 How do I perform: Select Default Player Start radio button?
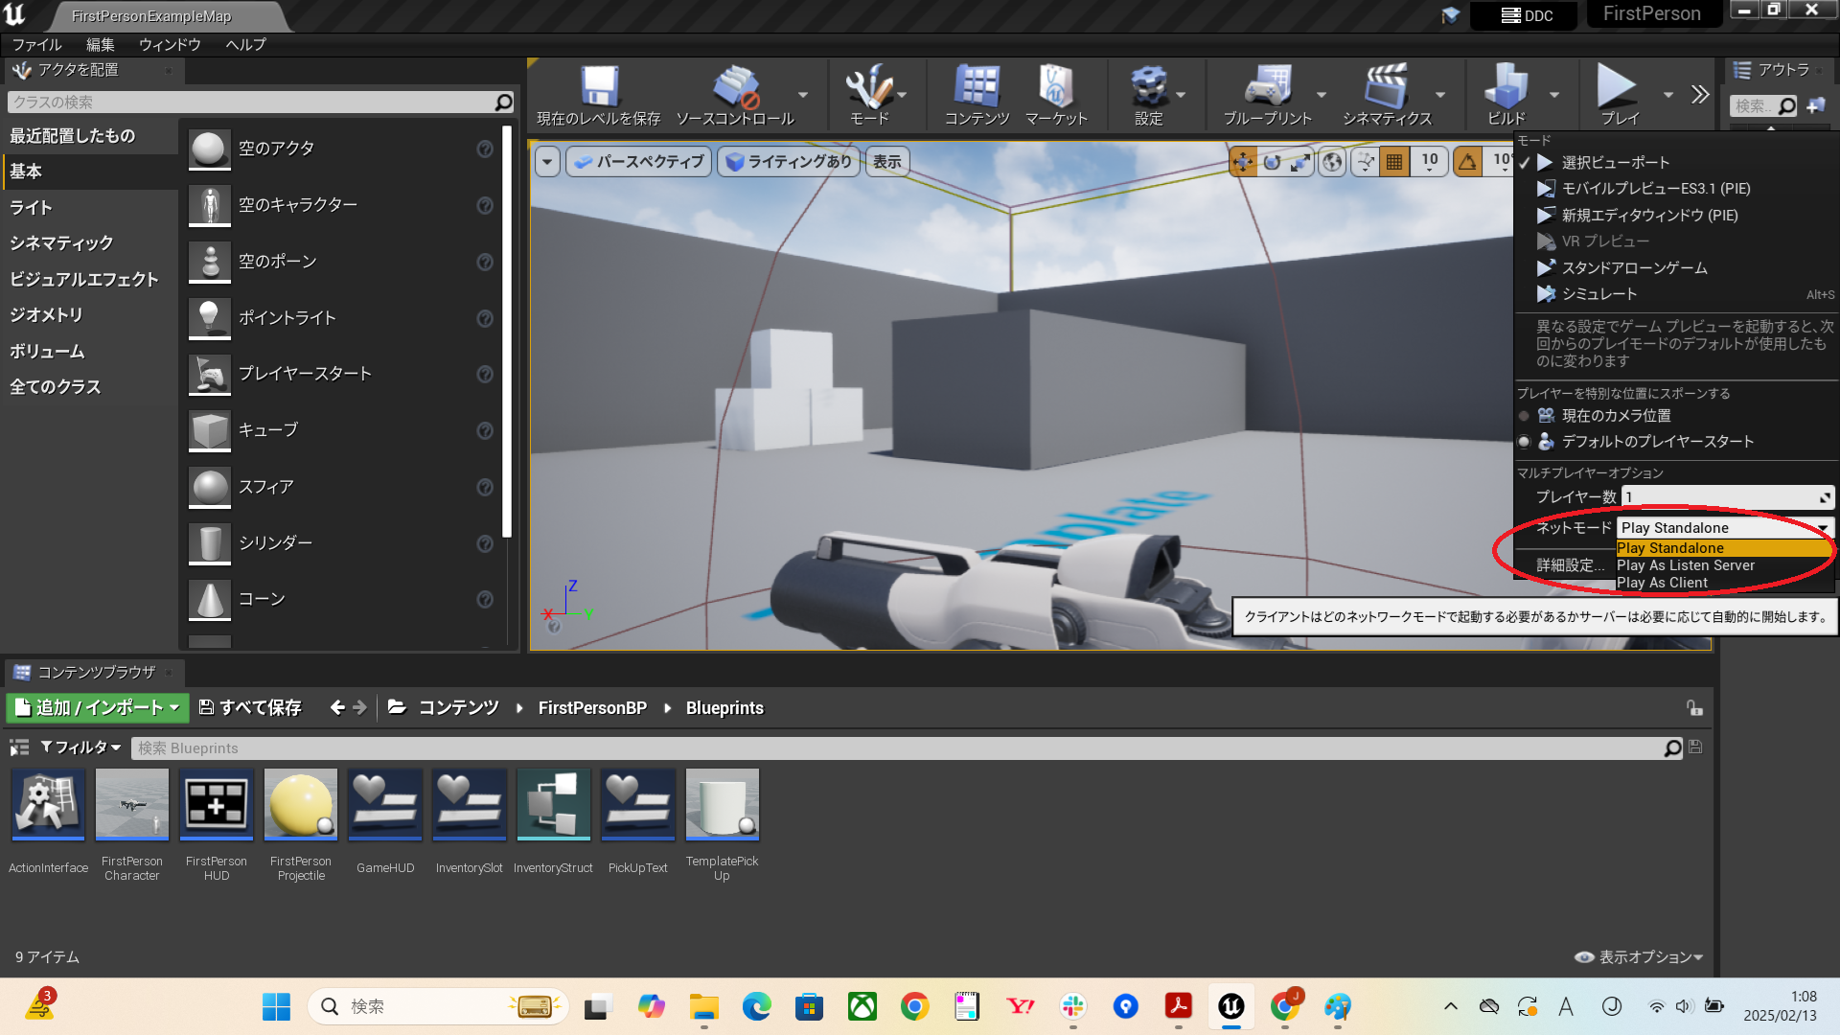pyautogui.click(x=1524, y=442)
